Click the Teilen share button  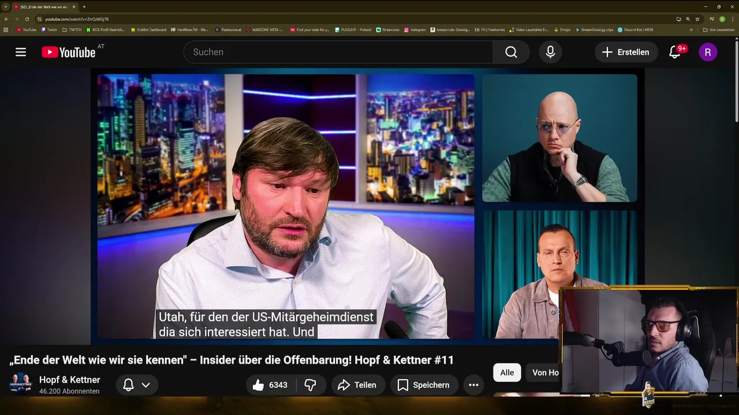tap(357, 385)
